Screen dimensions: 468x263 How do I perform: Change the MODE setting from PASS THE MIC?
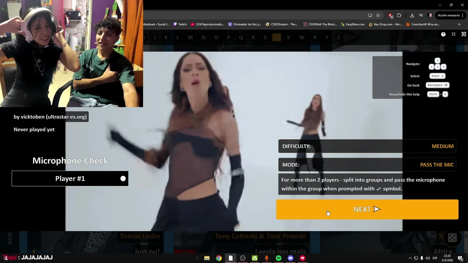pyautogui.click(x=367, y=165)
